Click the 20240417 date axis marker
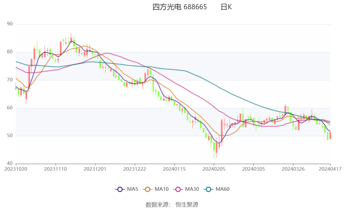The width and height of the screenshot is (344, 209). pos(330,169)
